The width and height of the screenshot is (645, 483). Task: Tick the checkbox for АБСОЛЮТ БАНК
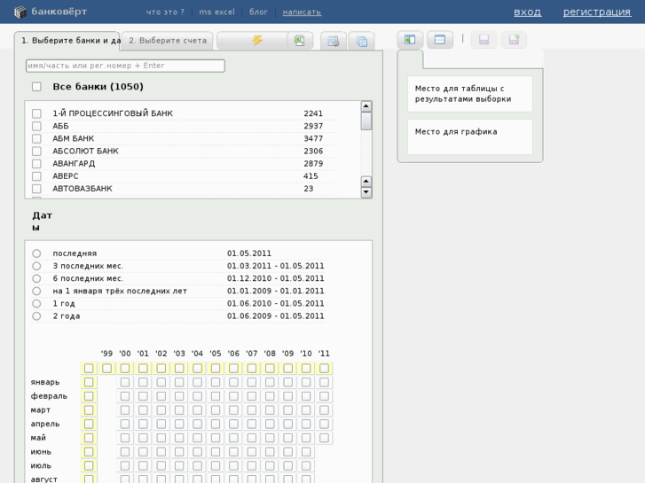[36, 152]
